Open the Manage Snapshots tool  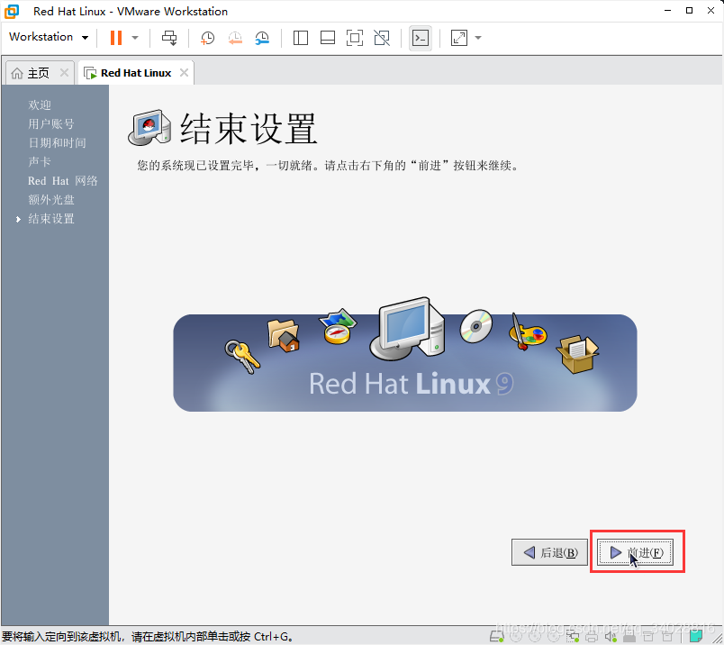coord(262,37)
